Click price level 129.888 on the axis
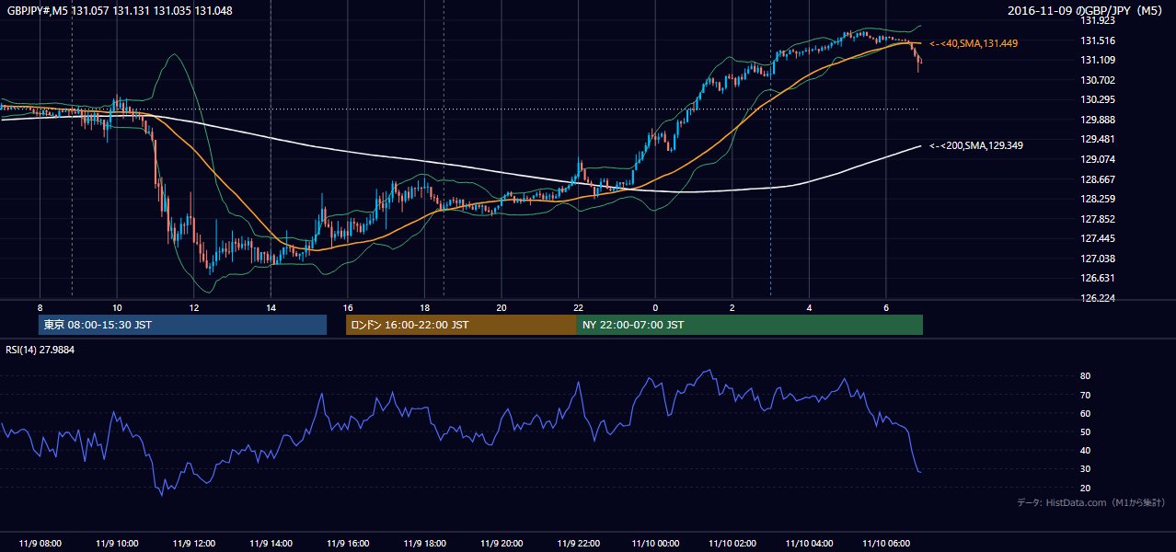The image size is (1176, 552). coord(1098,120)
